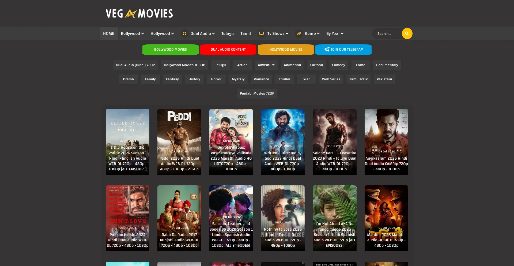Open the Crime genre tag

(x=360, y=65)
